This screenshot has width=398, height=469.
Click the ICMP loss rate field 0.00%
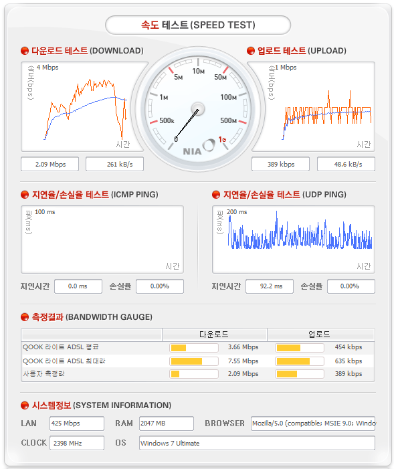point(160,286)
